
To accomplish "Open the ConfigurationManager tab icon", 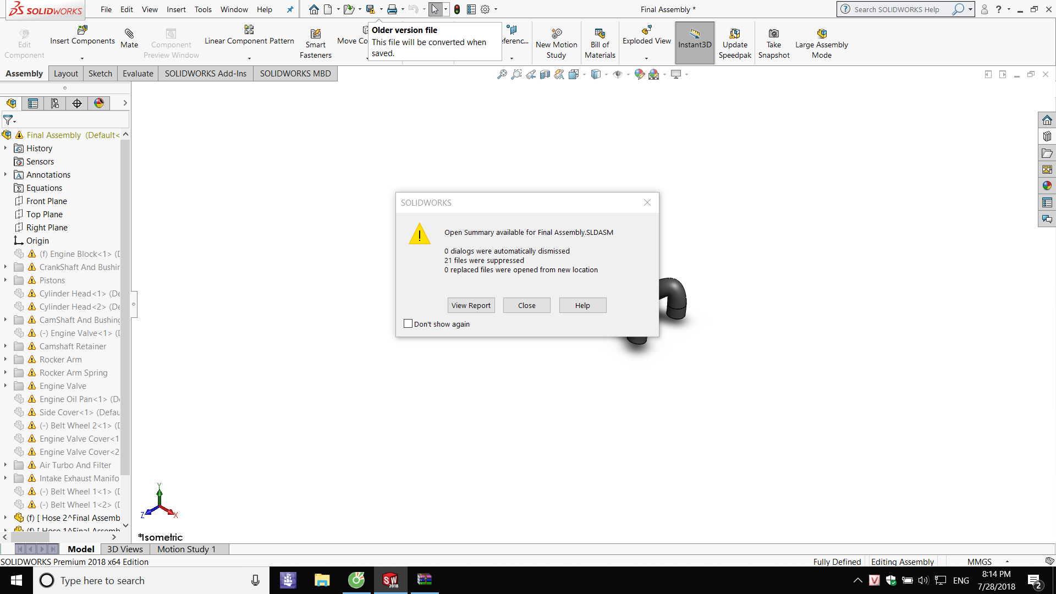I will [x=55, y=103].
